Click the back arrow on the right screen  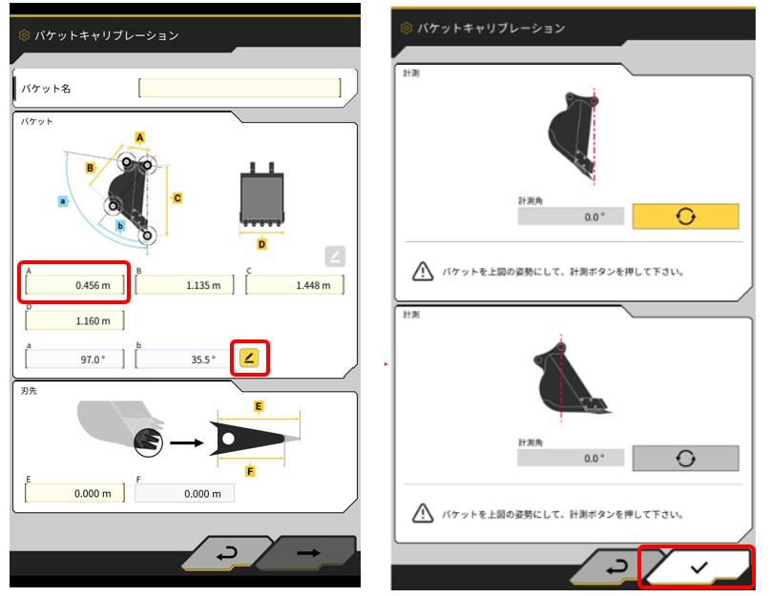tap(615, 567)
